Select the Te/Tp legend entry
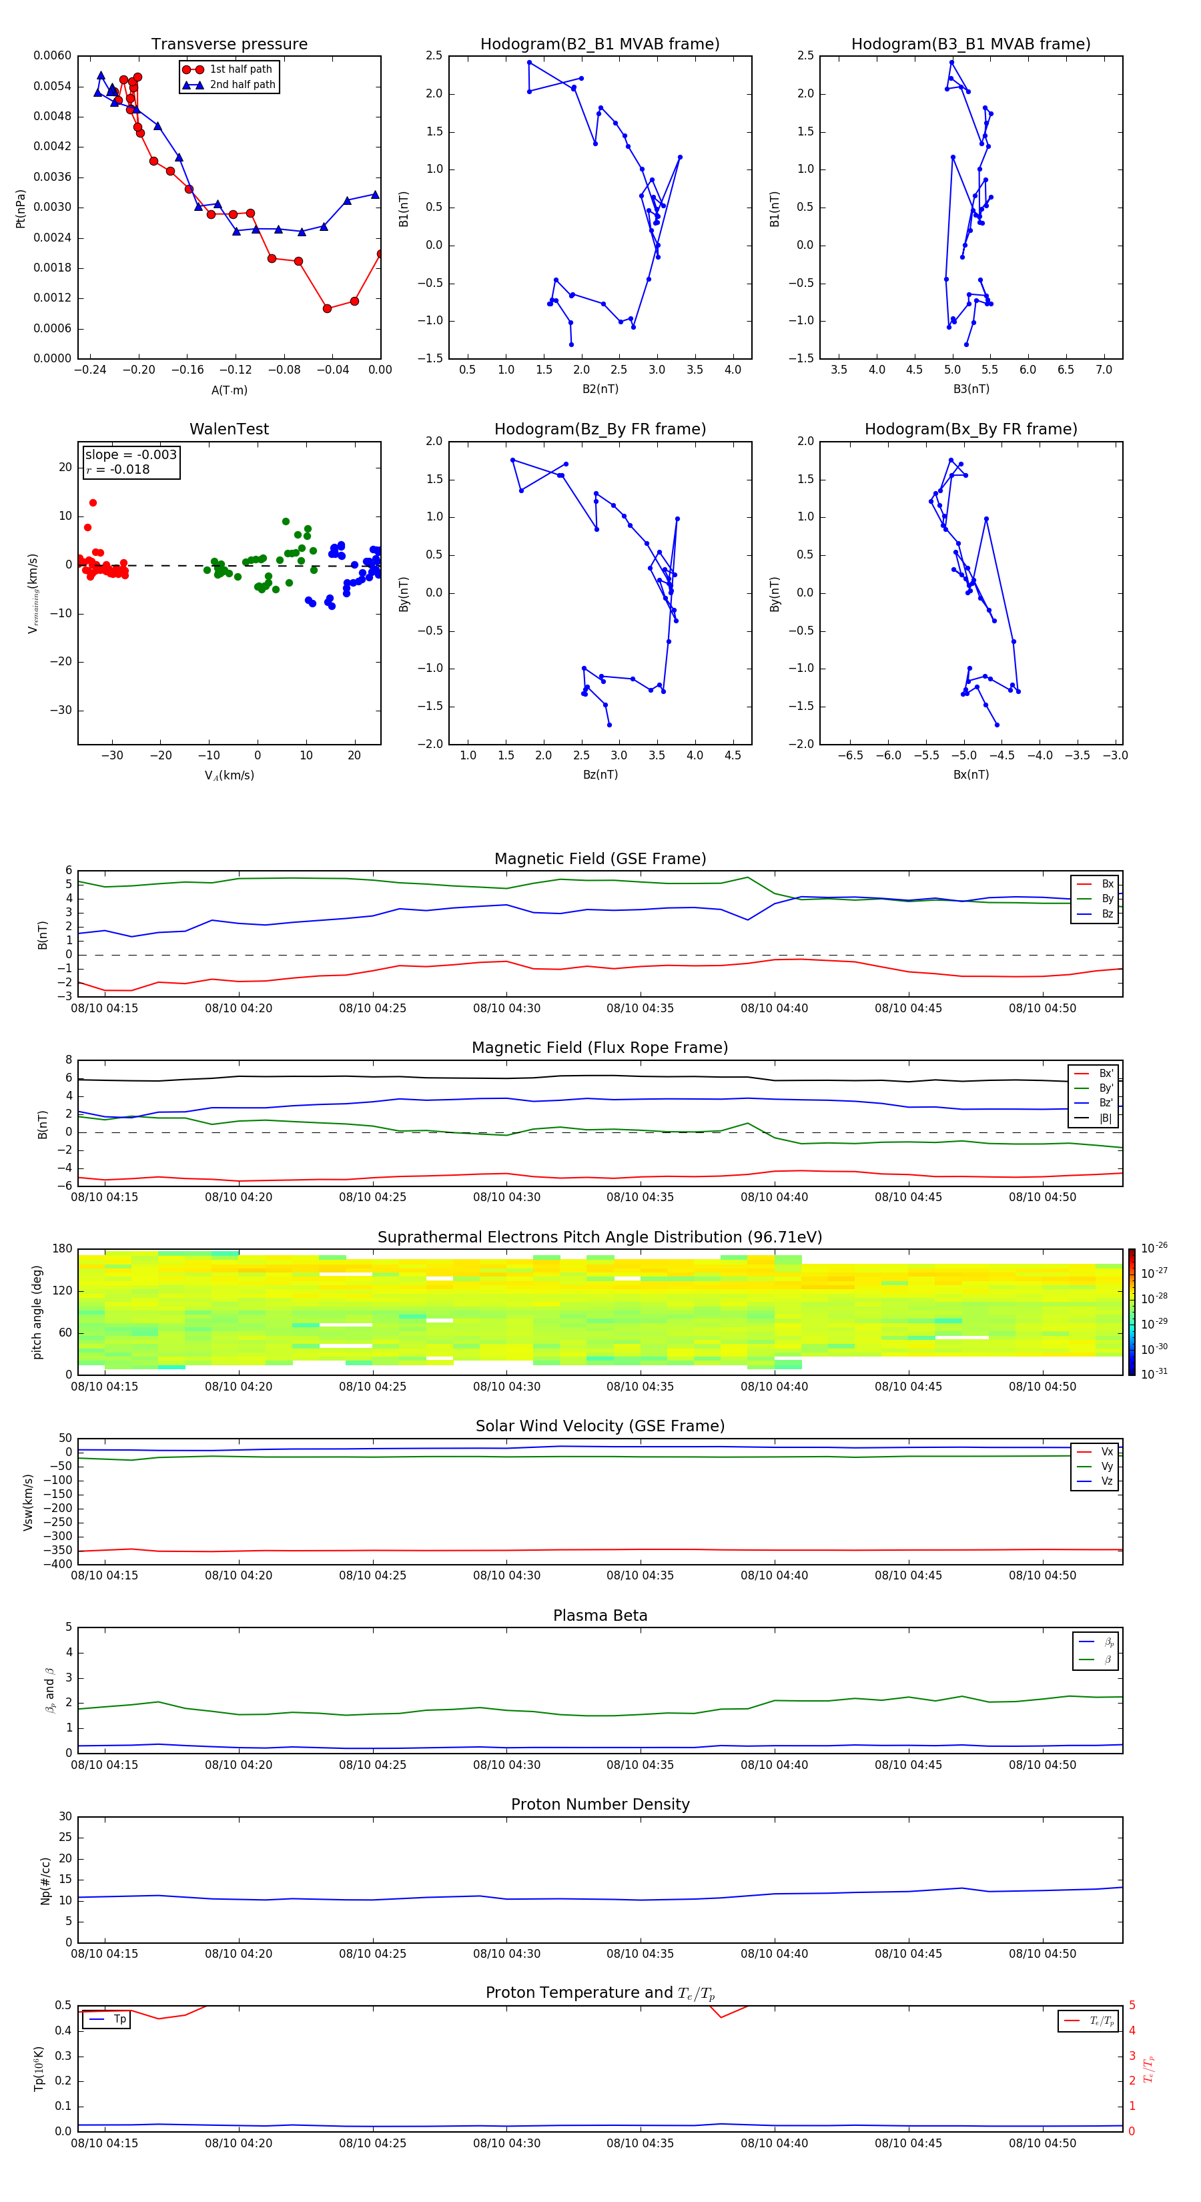This screenshot has height=2202, width=1201. (1088, 2021)
